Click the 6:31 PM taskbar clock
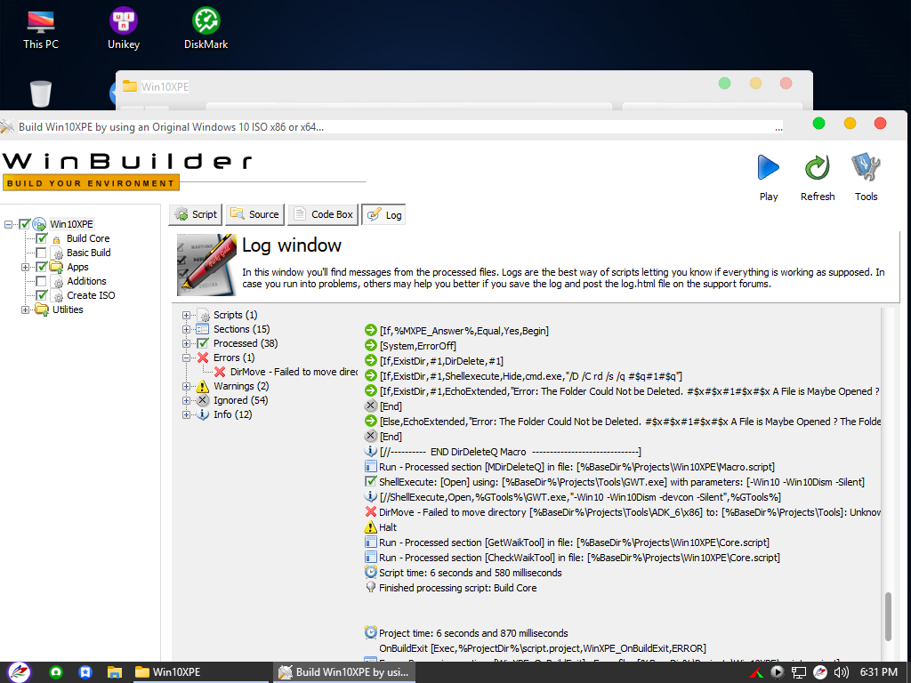The width and height of the screenshot is (911, 683). (878, 672)
